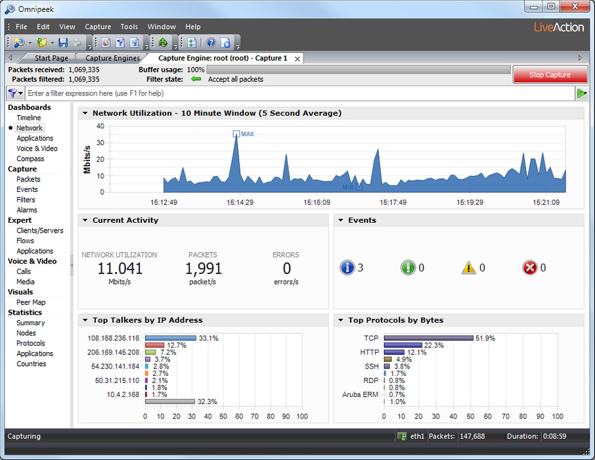Click the red severe events icon
The height and width of the screenshot is (460, 595).
[x=530, y=268]
